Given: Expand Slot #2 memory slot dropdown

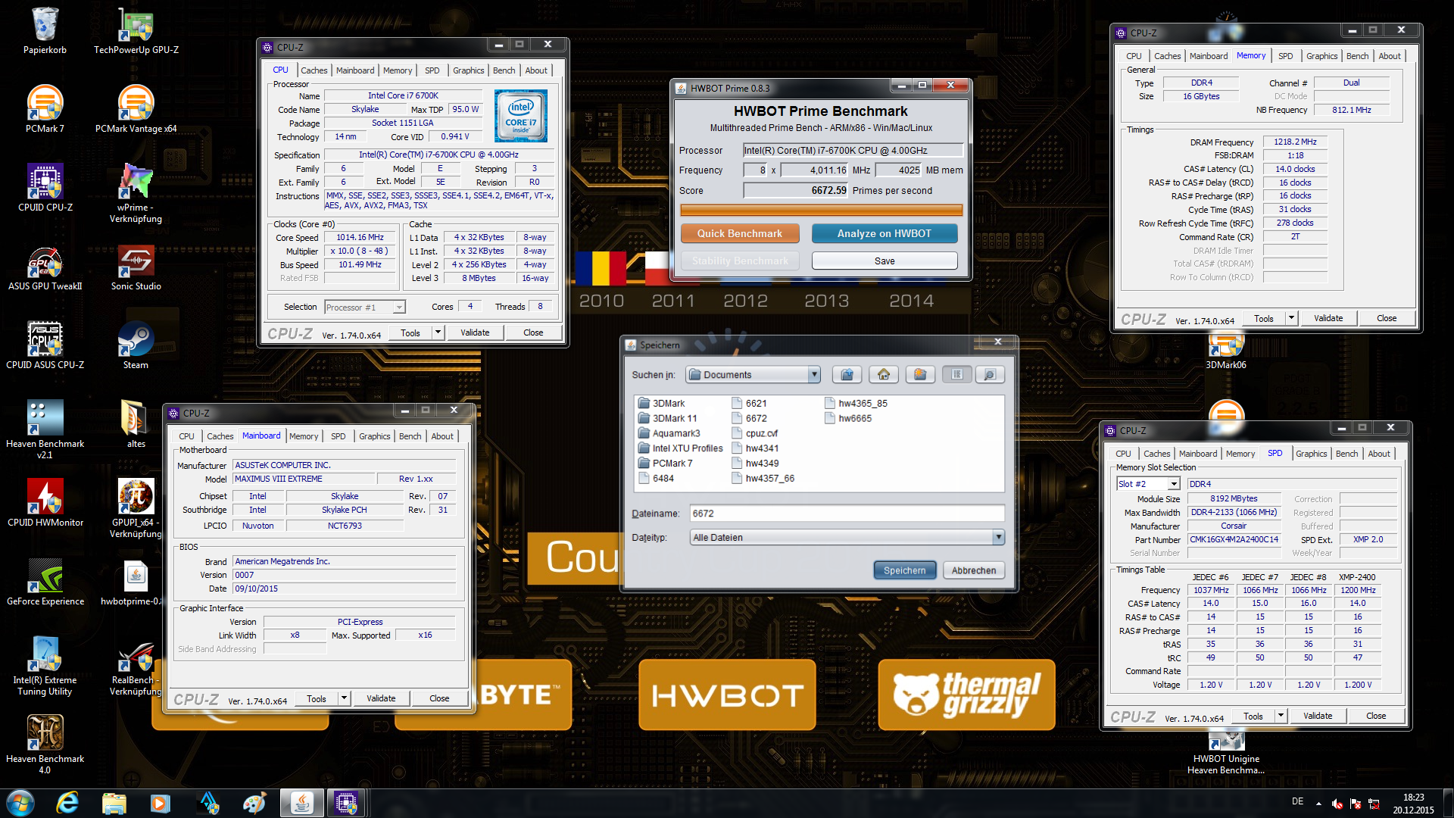Looking at the screenshot, I should (x=1174, y=484).
